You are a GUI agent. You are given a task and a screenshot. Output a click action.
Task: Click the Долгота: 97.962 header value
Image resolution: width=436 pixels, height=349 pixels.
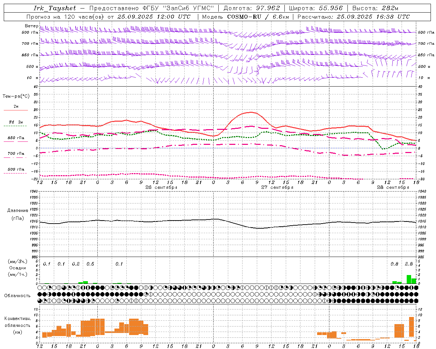coord(251,8)
